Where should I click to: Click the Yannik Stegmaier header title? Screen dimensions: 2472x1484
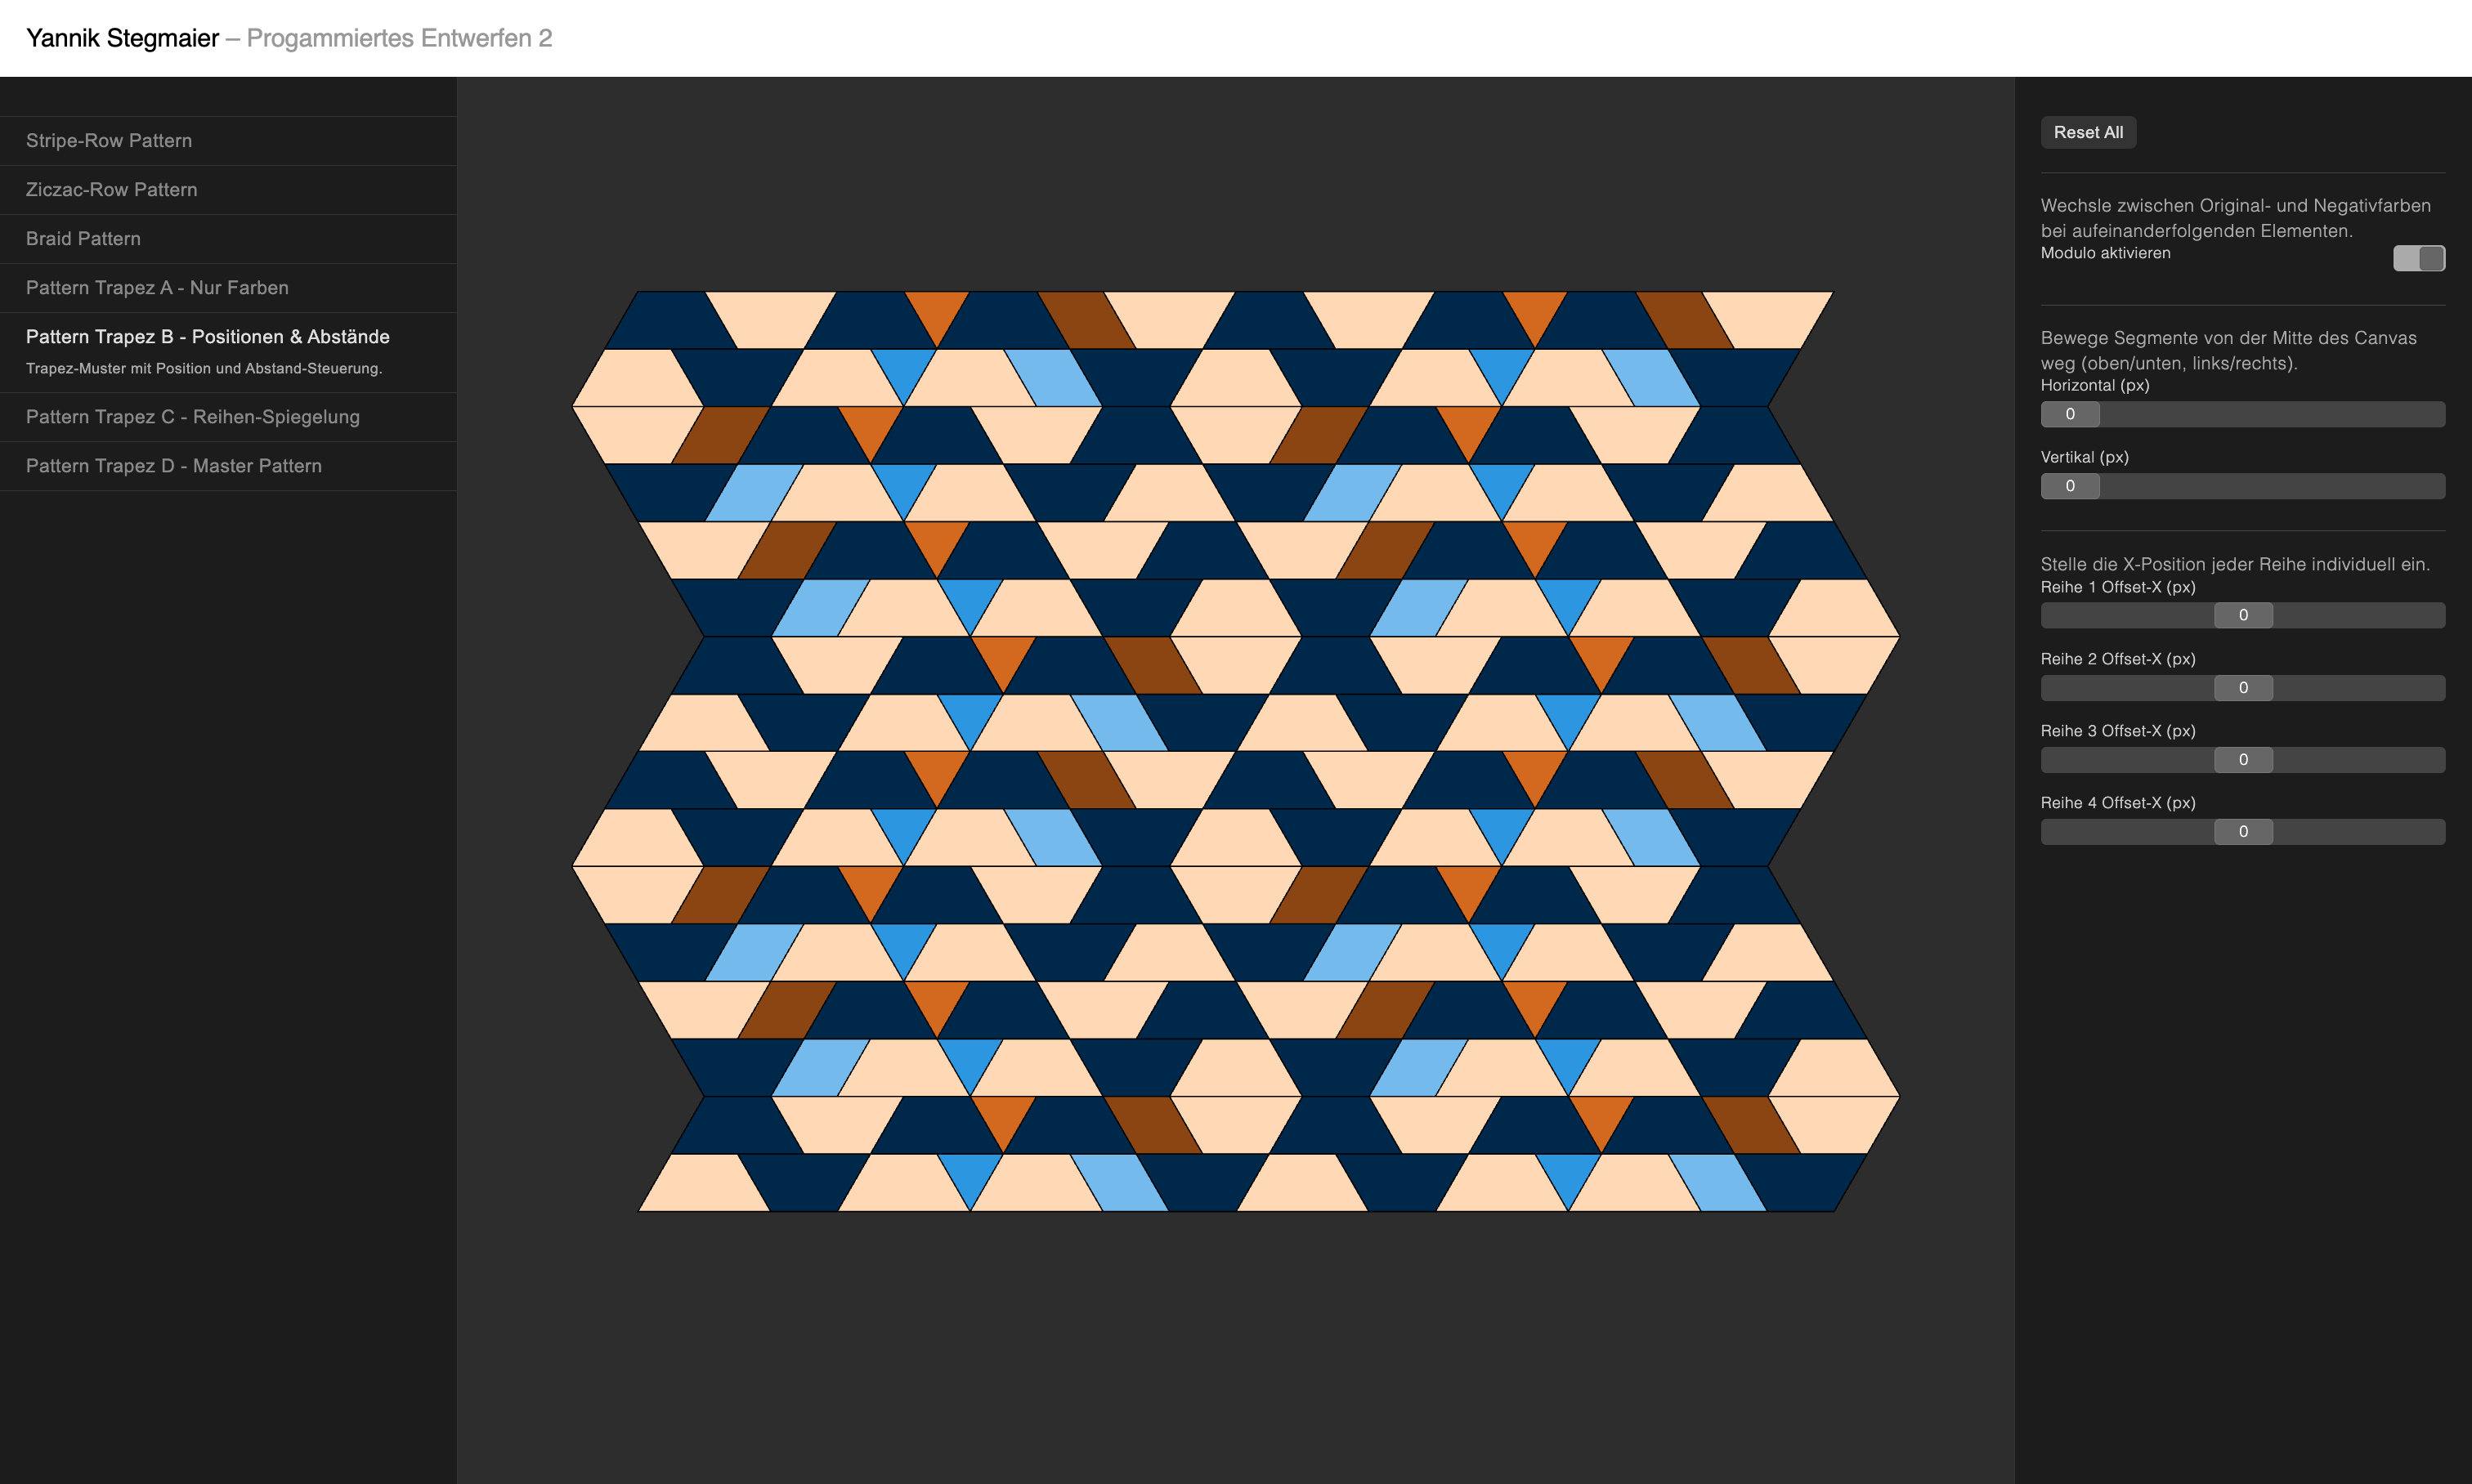pos(122,38)
